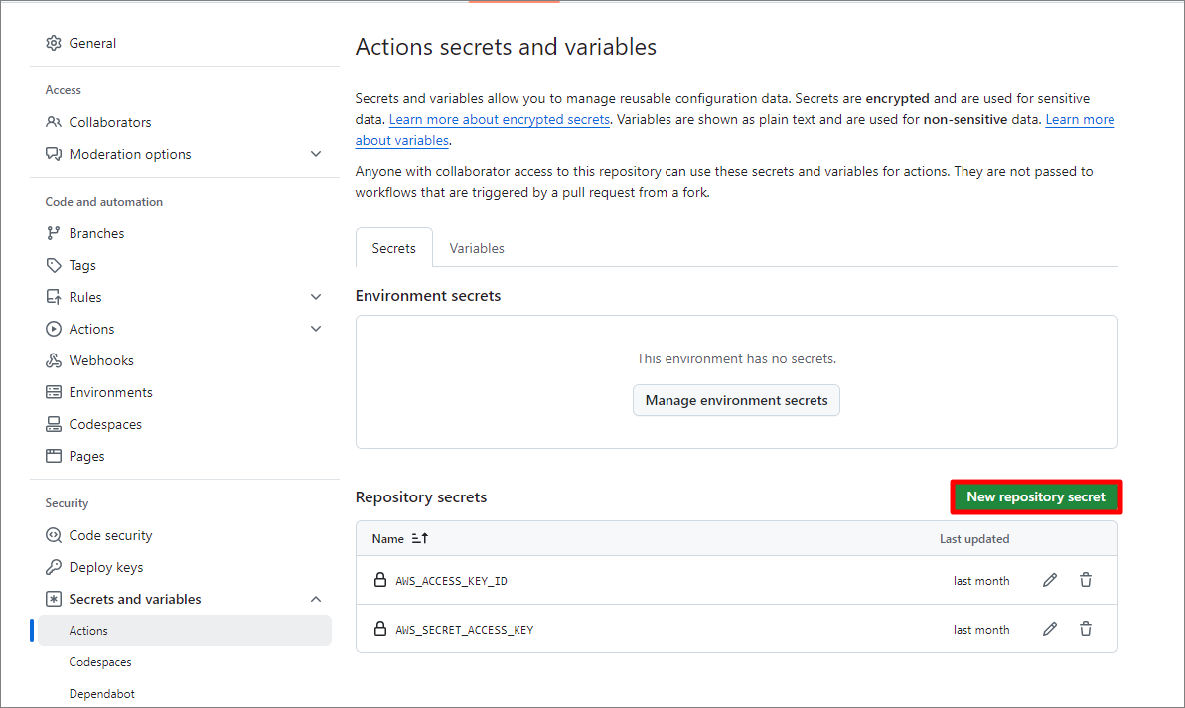Expand the Rules dropdown
1185x708 pixels.
click(x=316, y=296)
